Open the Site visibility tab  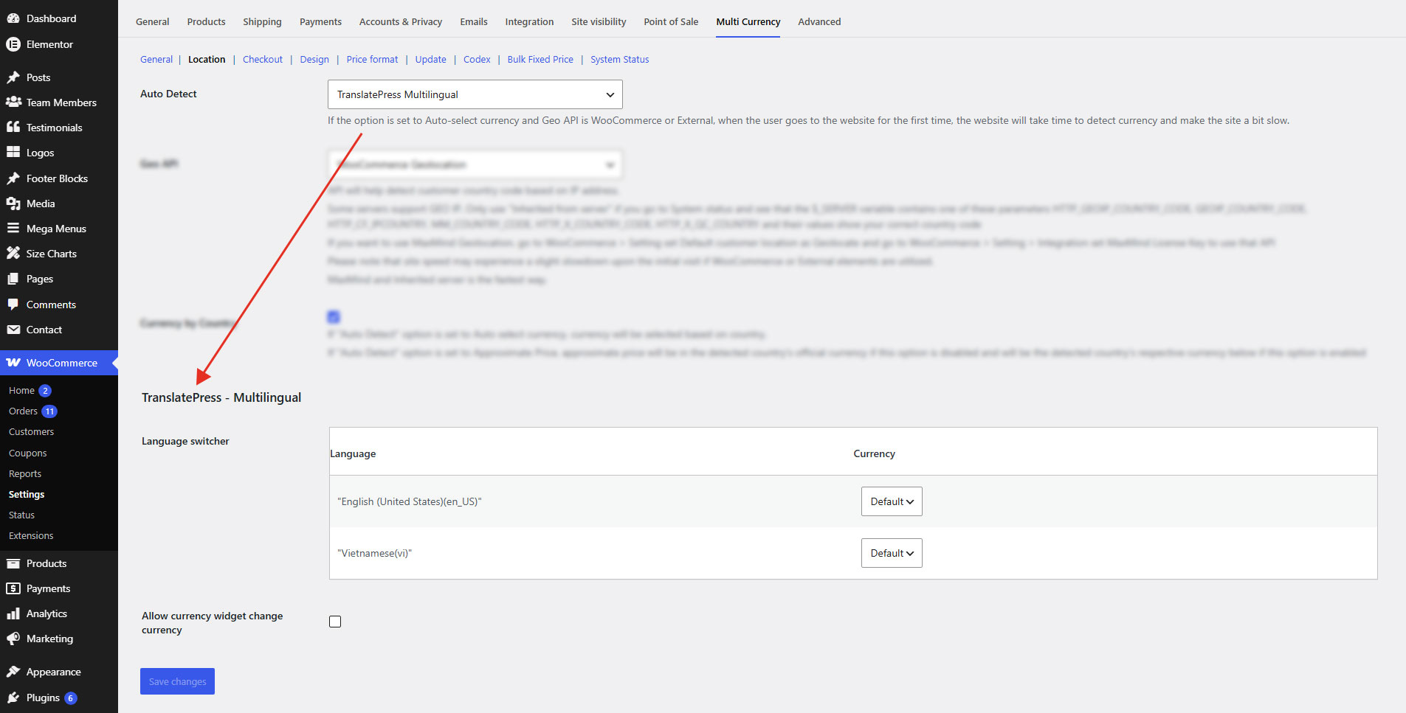(x=599, y=21)
